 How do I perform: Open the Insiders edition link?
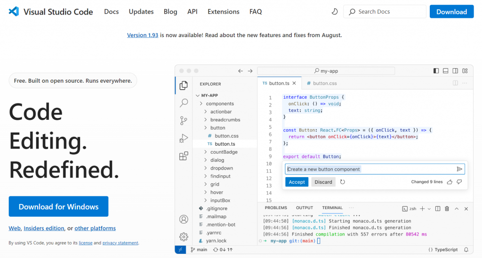click(x=44, y=228)
